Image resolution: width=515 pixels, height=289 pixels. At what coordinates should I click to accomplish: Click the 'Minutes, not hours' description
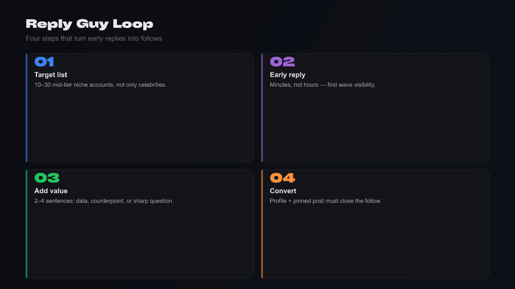point(322,85)
